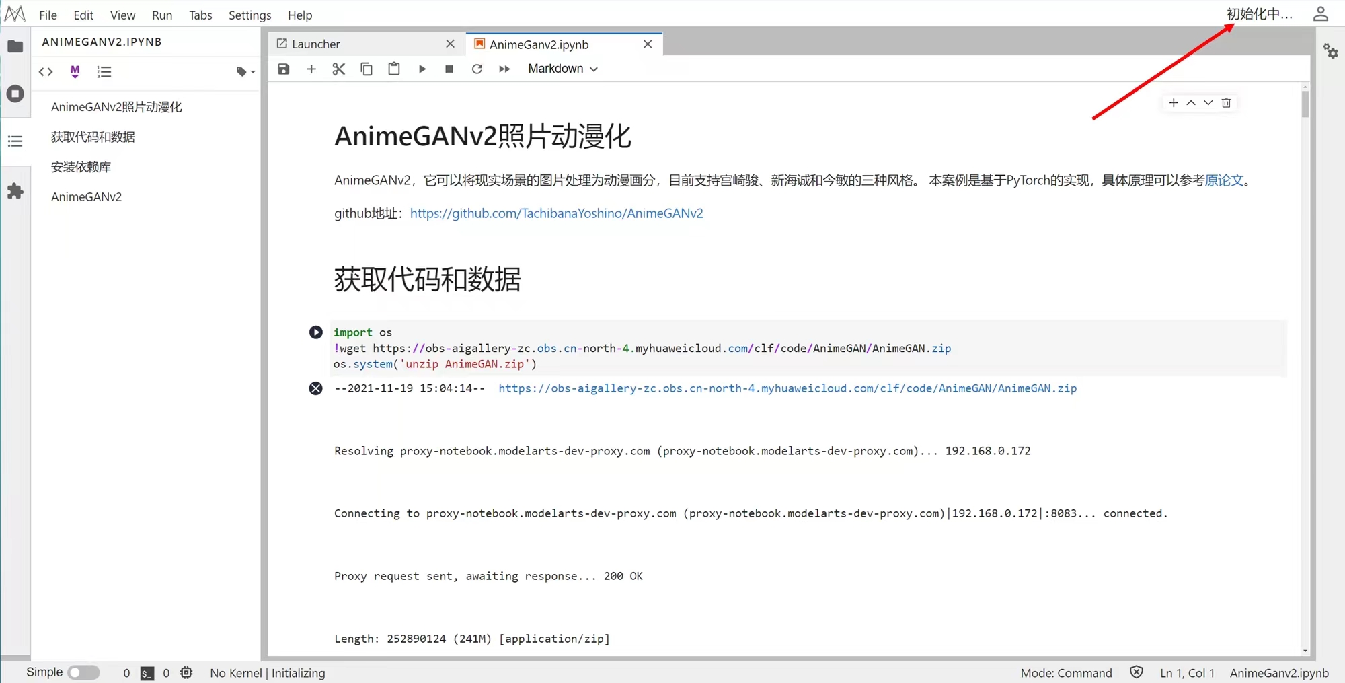The width and height of the screenshot is (1345, 683).
Task: Run the current cell
Action: coord(422,69)
